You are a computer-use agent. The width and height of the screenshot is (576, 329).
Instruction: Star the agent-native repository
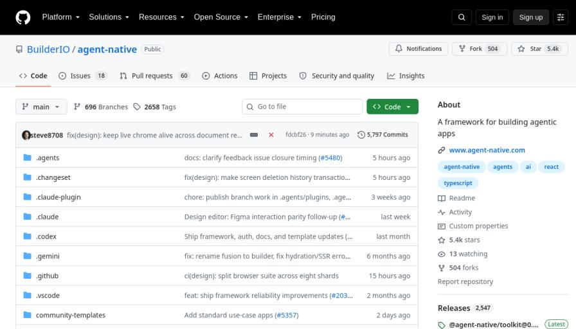(539, 49)
